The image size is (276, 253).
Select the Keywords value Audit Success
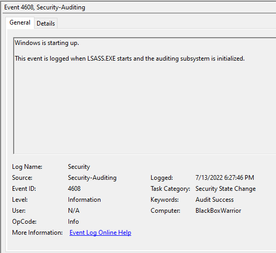214,200
